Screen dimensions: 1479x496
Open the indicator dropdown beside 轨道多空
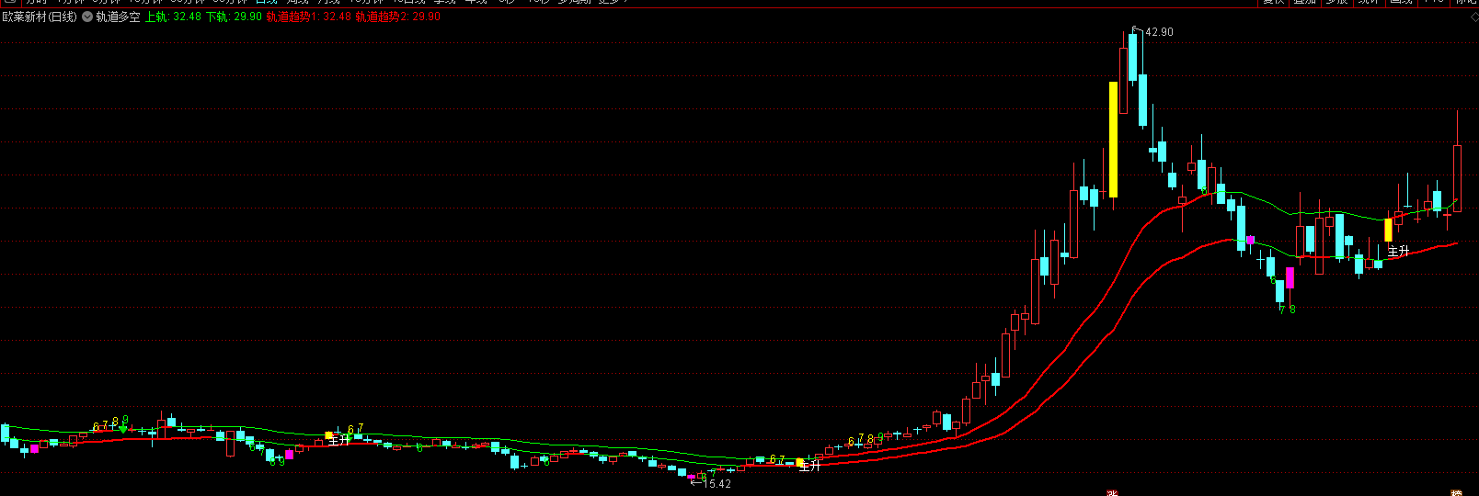click(x=87, y=17)
